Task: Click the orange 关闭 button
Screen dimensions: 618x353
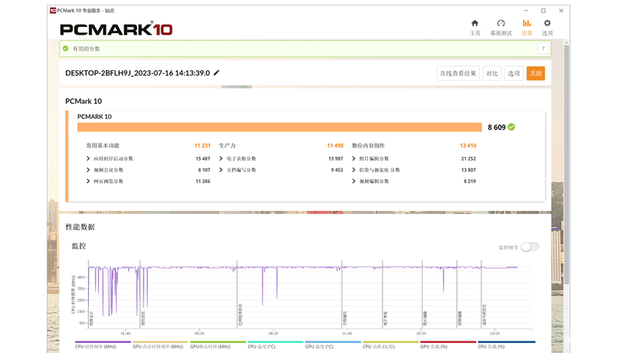Action: point(535,73)
